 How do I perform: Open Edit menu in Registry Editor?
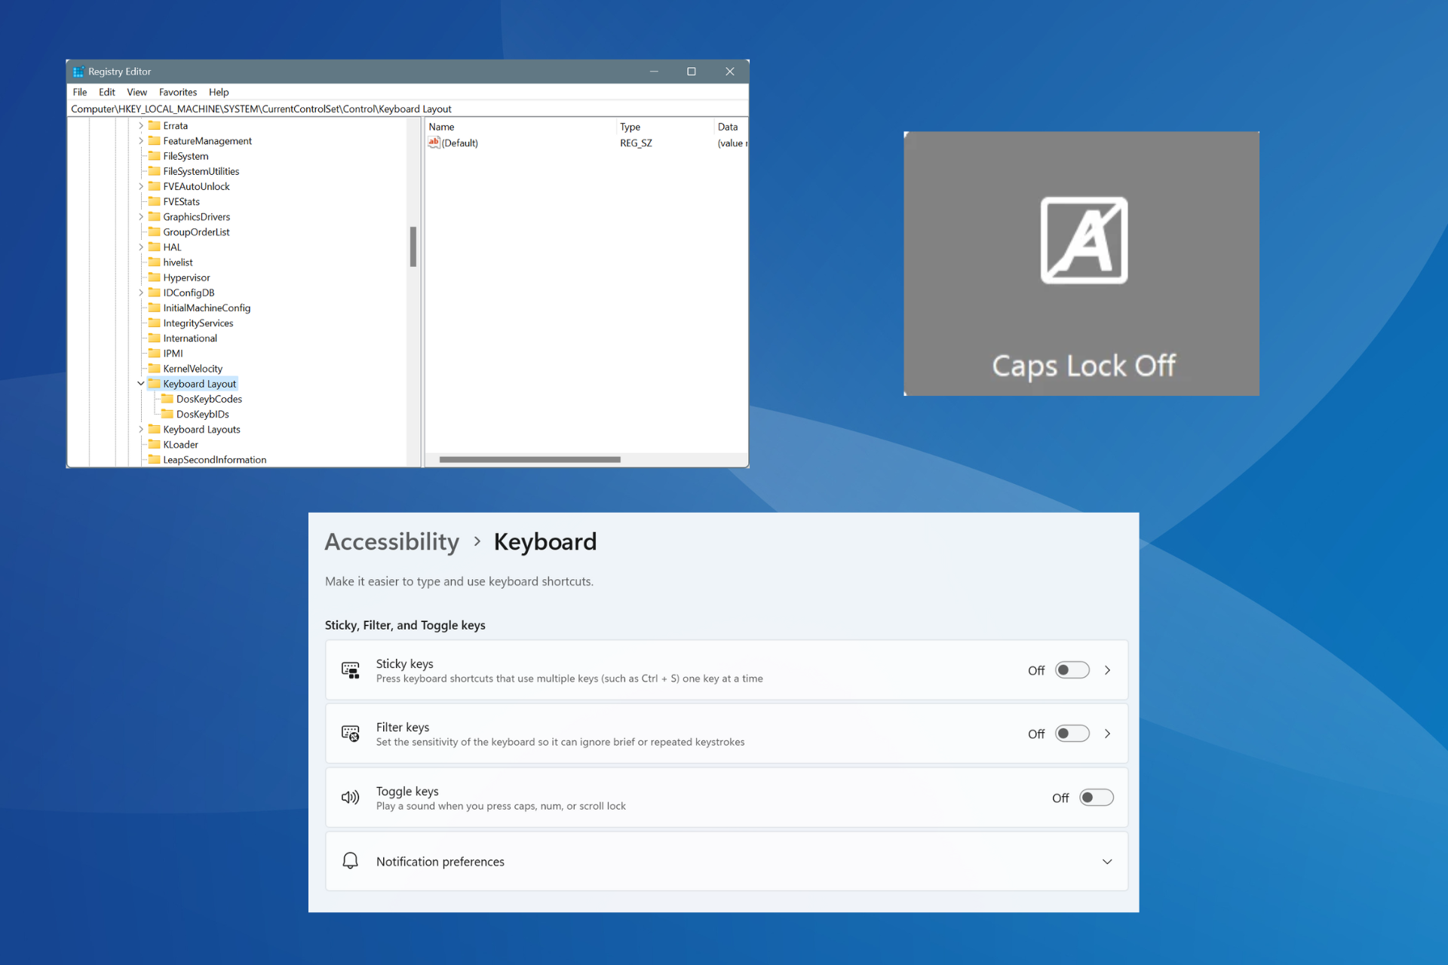coord(106,91)
